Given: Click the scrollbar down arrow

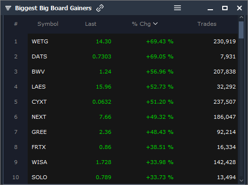Looking at the screenshot, I should coord(241,181).
